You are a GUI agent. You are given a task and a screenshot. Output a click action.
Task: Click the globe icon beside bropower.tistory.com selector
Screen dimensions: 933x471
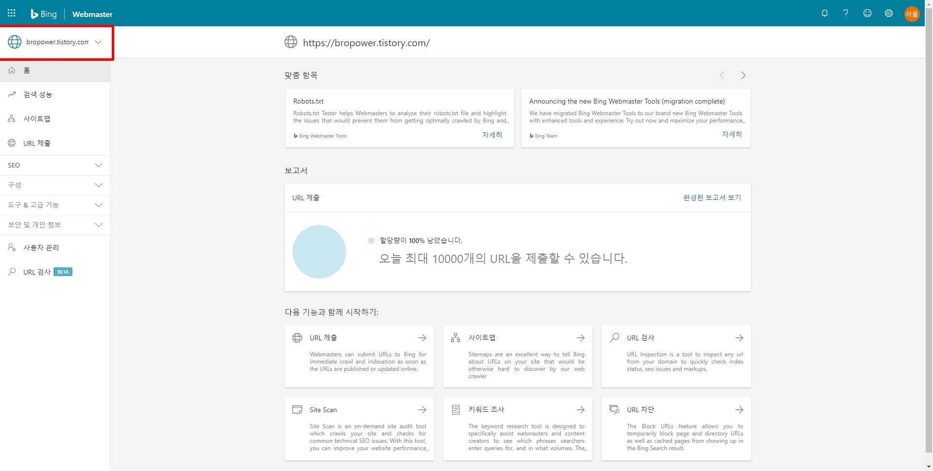(x=15, y=42)
